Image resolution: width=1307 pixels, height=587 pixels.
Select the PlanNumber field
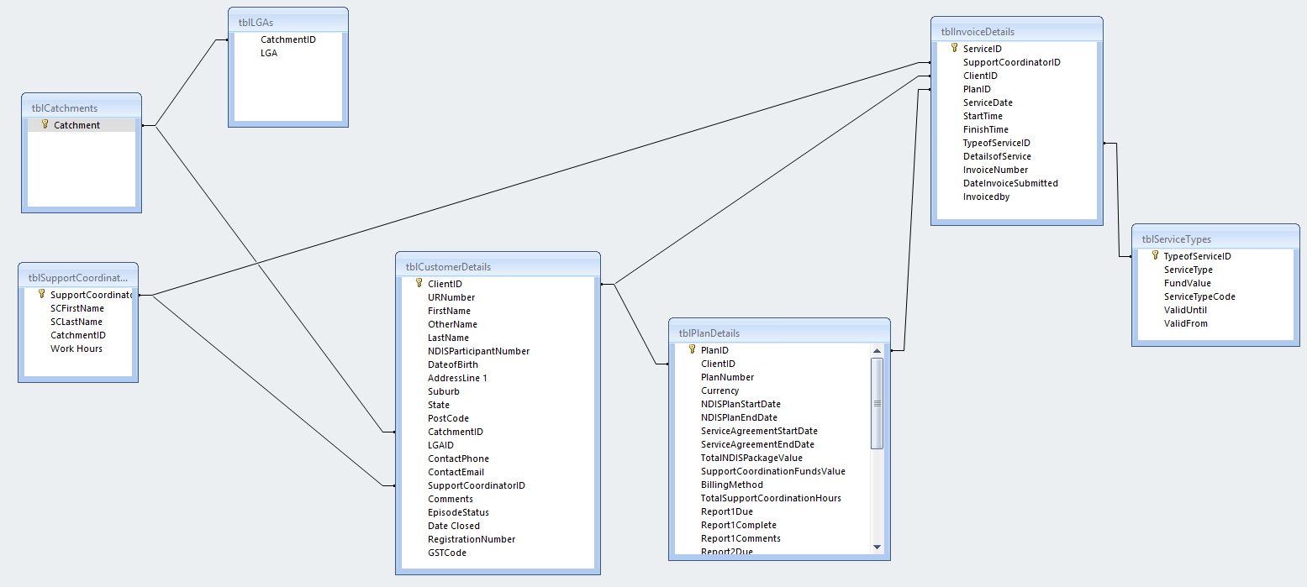click(x=728, y=377)
